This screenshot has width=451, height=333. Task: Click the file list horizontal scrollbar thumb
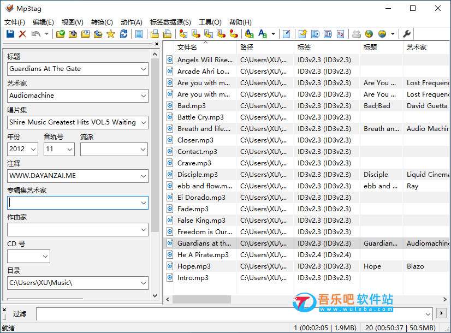[x=201, y=299]
